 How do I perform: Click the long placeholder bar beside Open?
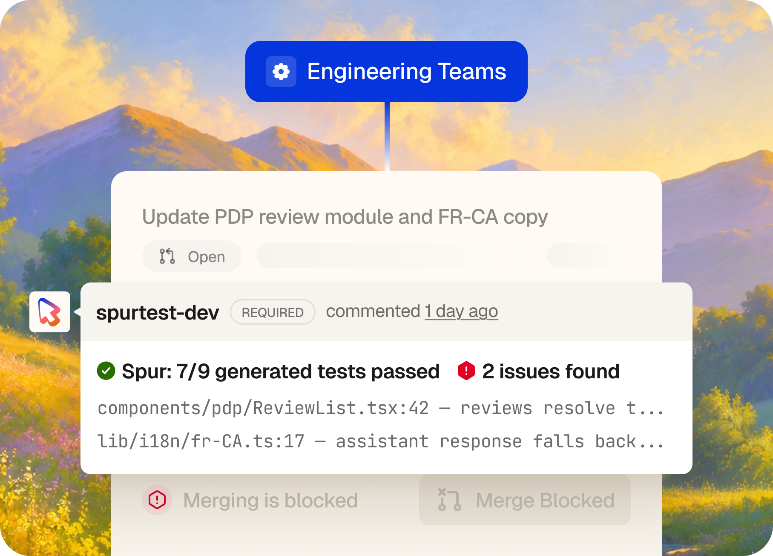(385, 256)
